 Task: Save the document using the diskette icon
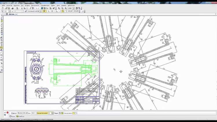pos(9,8)
